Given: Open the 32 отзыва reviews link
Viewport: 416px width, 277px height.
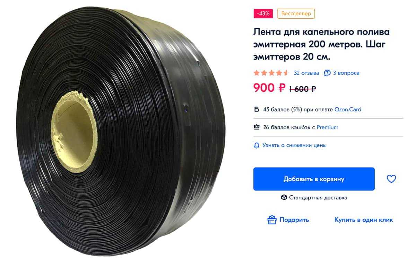Looking at the screenshot, I should pos(306,73).
